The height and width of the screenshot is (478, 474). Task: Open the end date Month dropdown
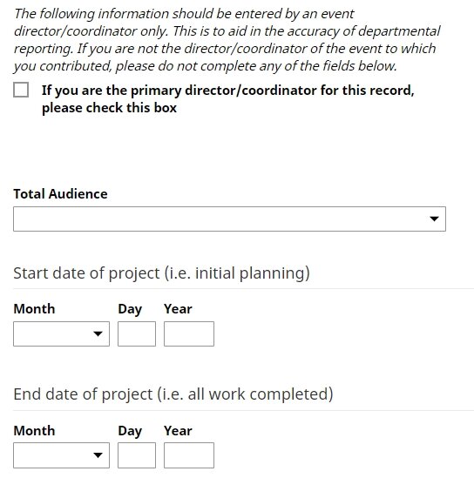point(61,455)
